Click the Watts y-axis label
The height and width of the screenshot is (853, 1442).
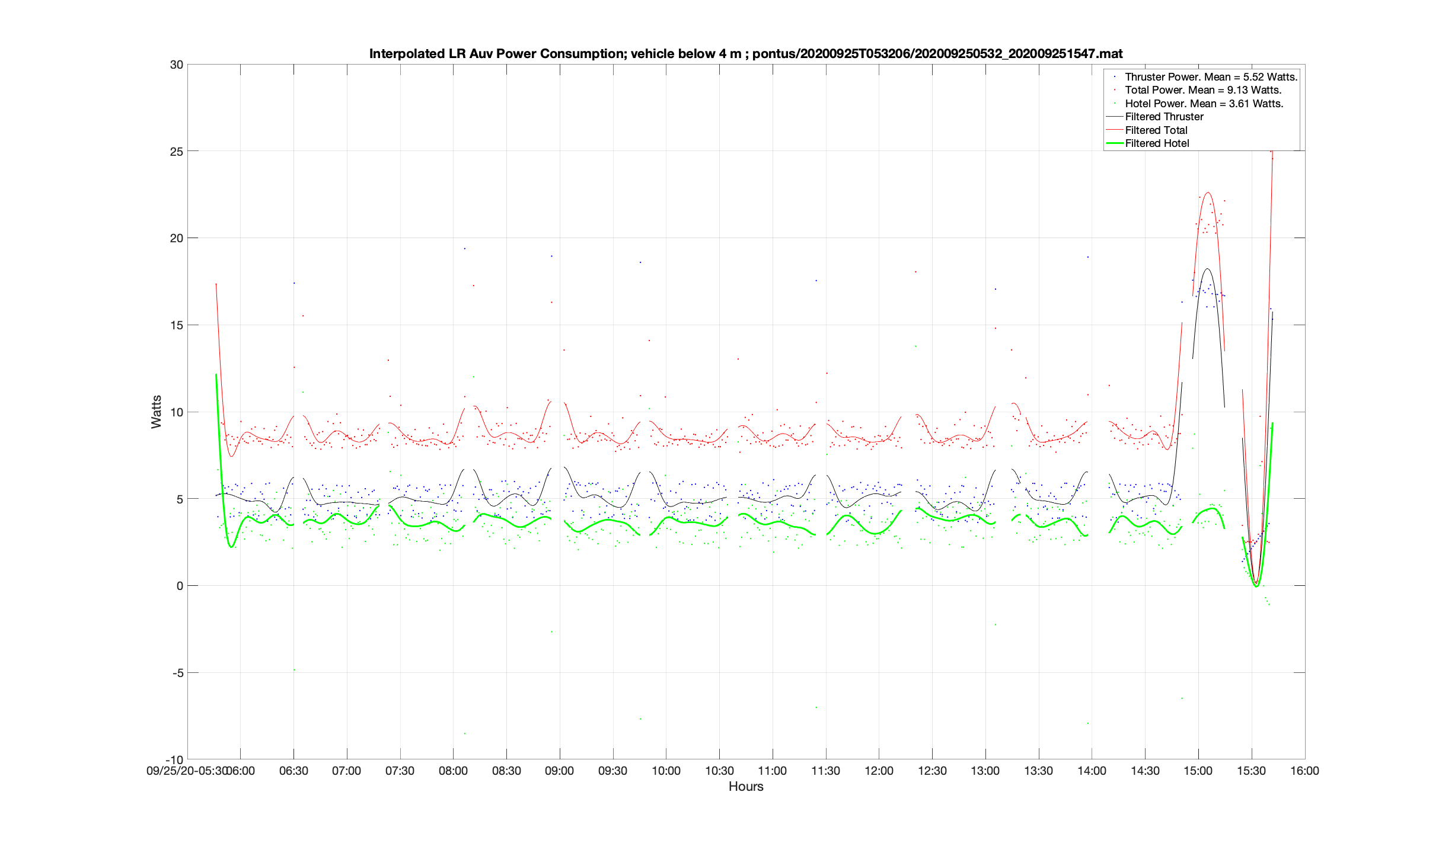click(x=157, y=412)
